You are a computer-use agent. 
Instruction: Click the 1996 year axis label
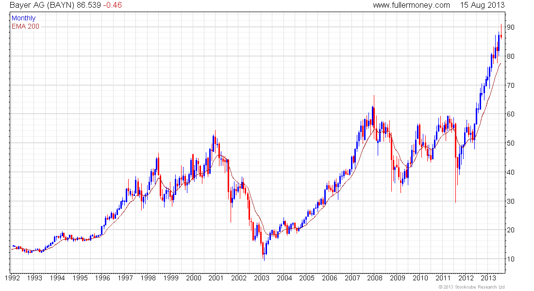(102, 278)
